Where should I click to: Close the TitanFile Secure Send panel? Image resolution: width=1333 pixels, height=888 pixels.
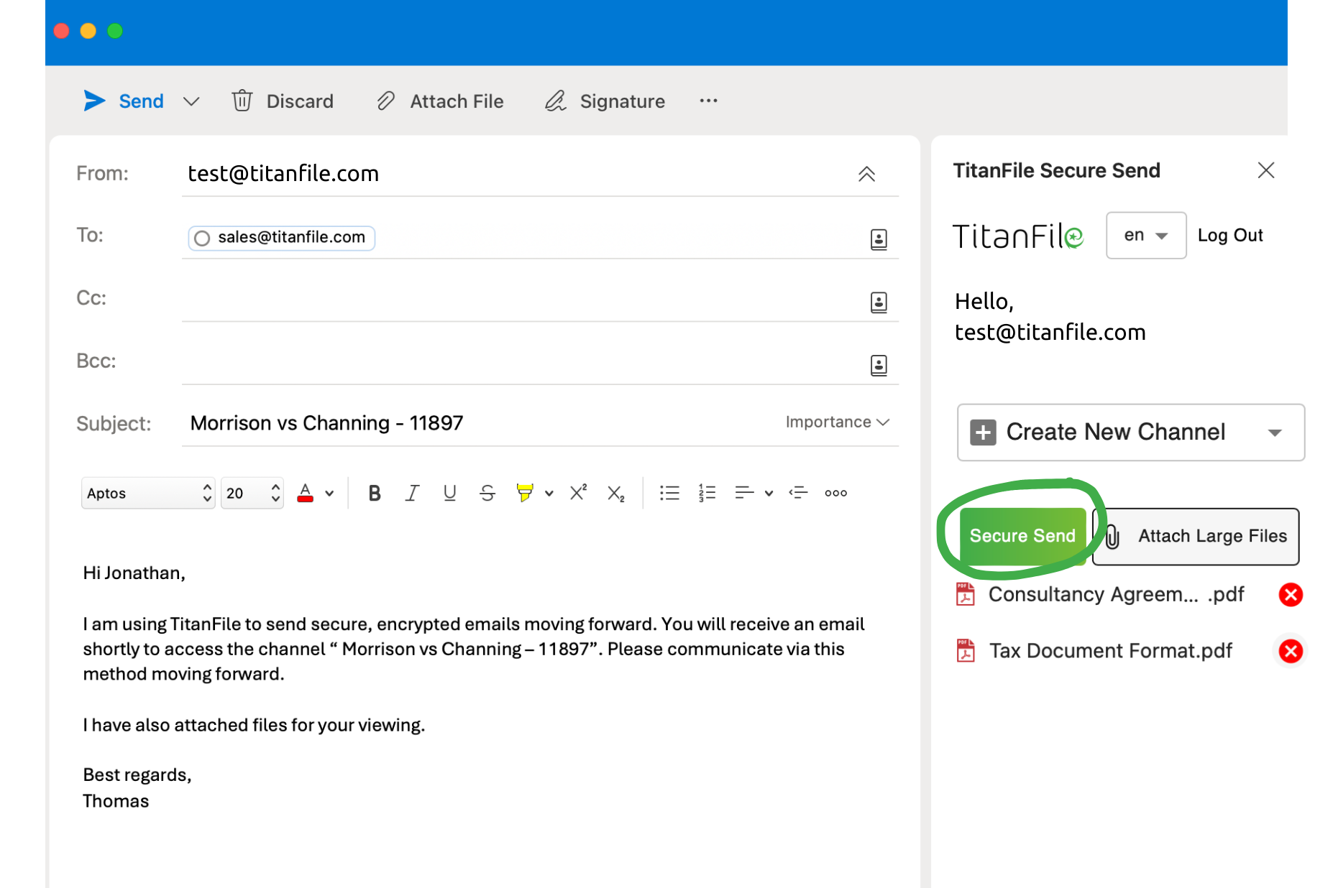(x=1265, y=170)
